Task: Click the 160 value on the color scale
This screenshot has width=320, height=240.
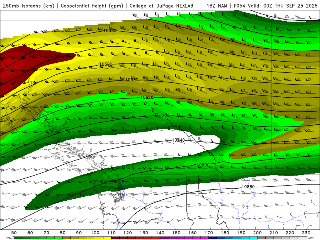Action: pos(193,233)
